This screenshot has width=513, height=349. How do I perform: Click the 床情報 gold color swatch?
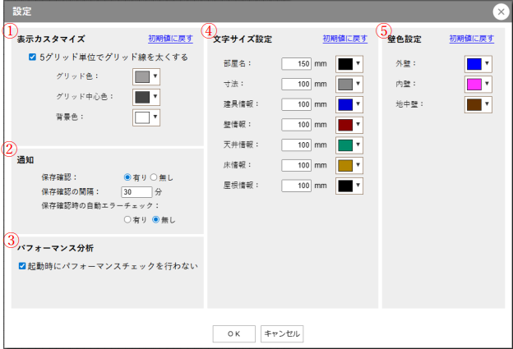(345, 165)
